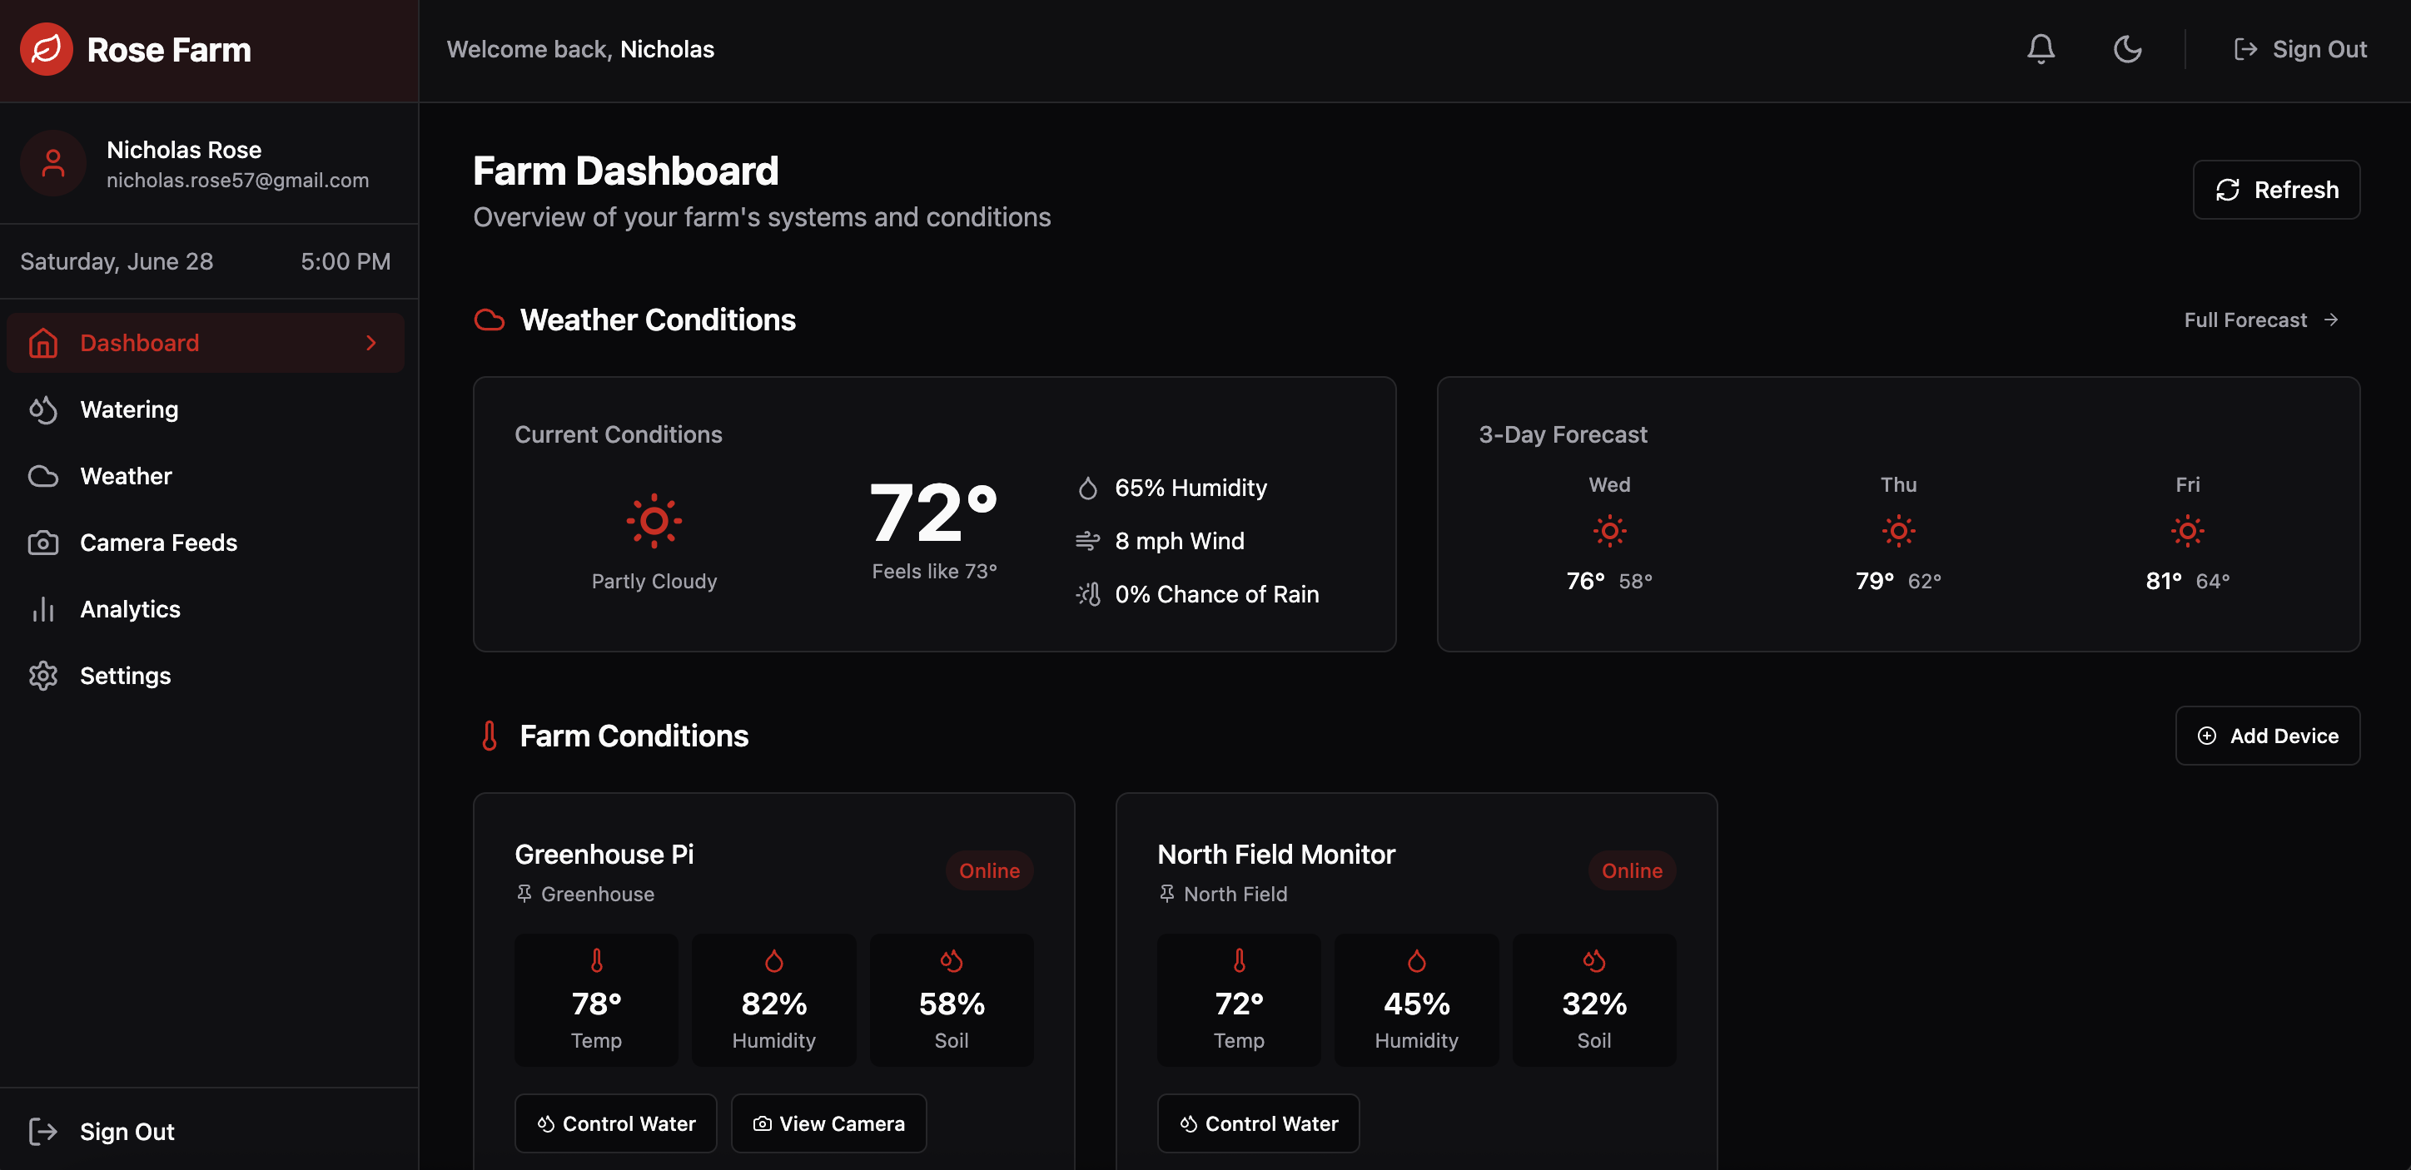Click the sidebar Sign Out icon
Viewport: 2411px width, 1170px height.
(43, 1132)
